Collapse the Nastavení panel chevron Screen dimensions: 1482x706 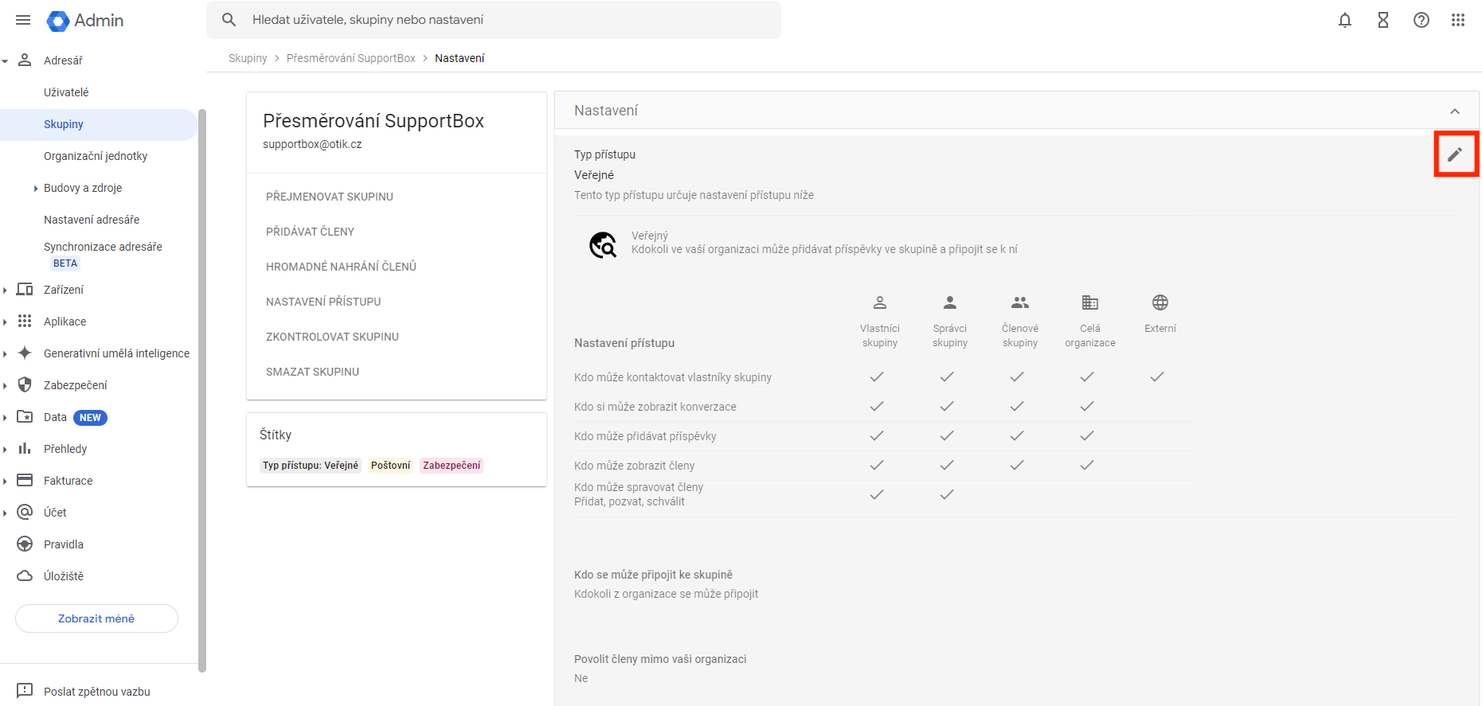(1455, 111)
